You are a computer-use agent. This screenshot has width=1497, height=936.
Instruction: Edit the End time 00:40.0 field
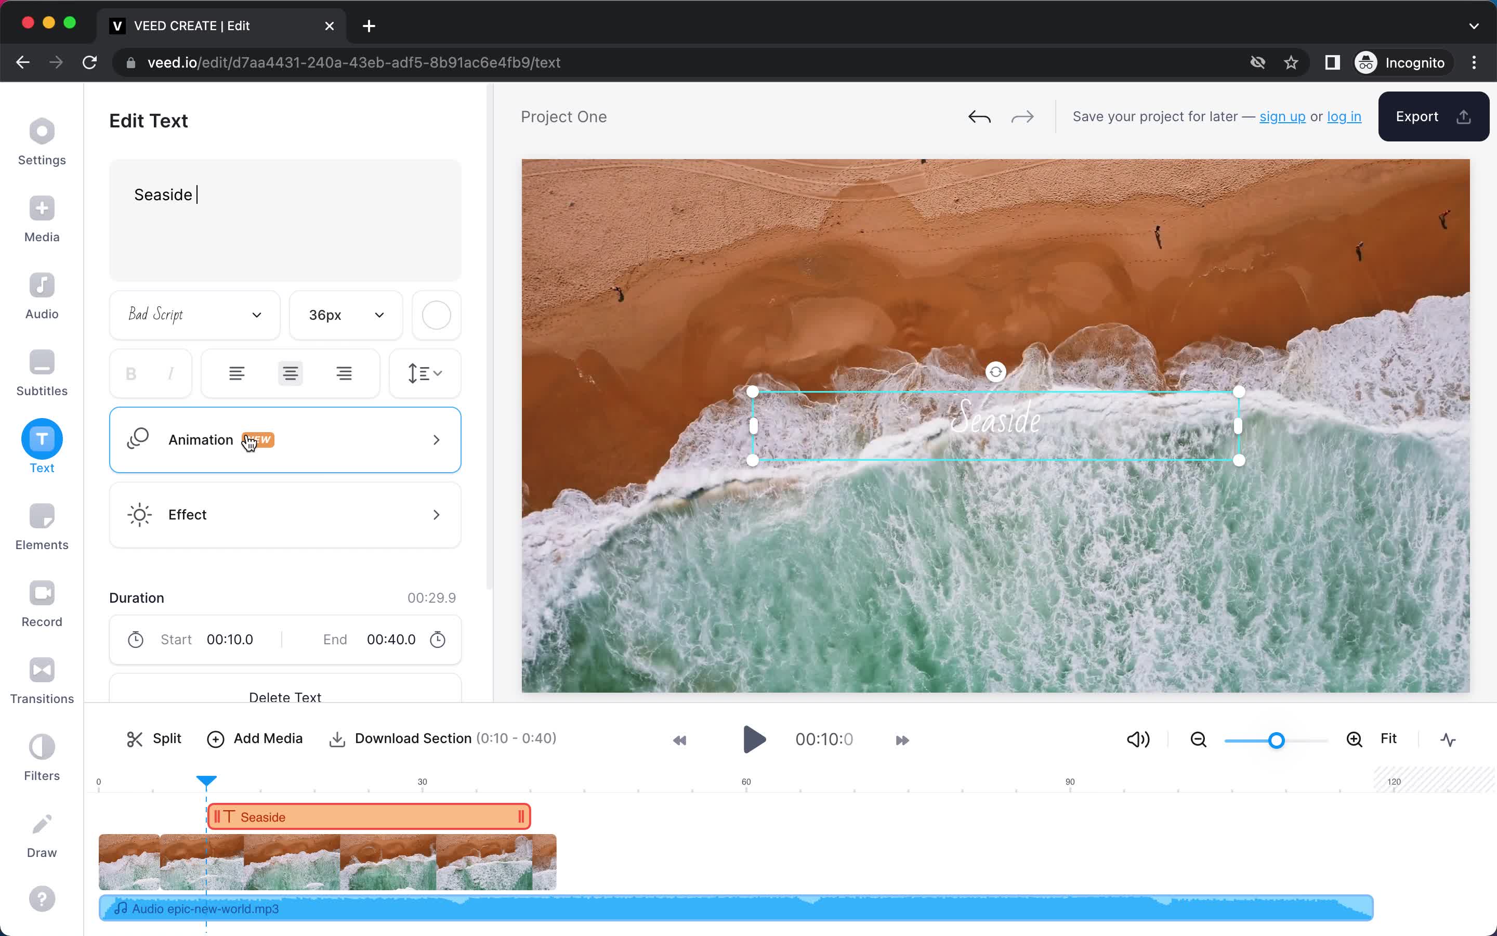391,640
